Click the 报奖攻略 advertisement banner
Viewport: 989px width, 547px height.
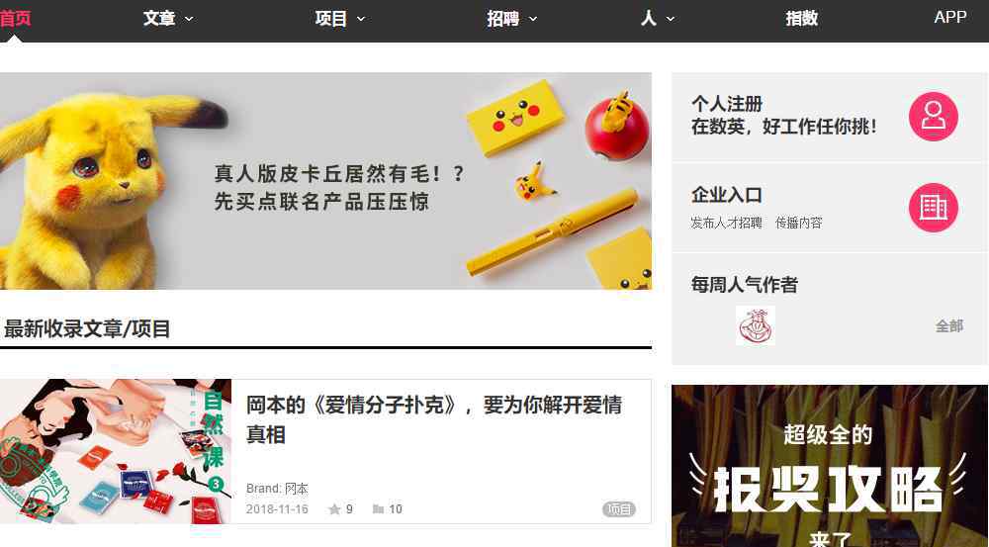[830, 466]
